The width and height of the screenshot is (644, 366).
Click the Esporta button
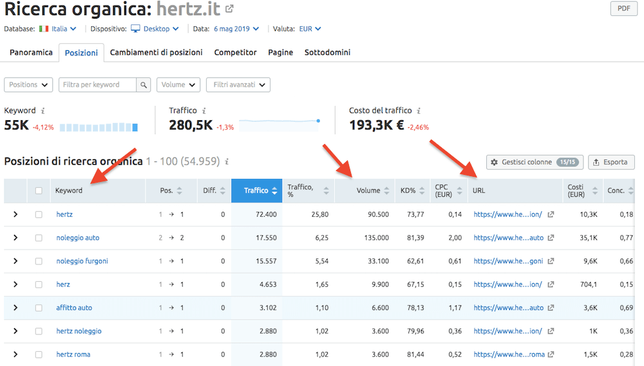[x=611, y=162]
